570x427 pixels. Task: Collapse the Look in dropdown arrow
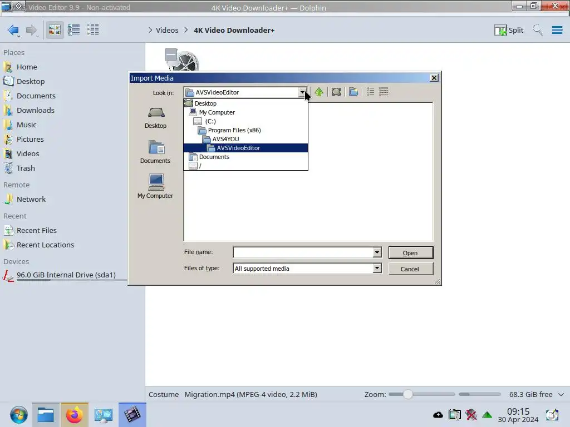tap(302, 92)
